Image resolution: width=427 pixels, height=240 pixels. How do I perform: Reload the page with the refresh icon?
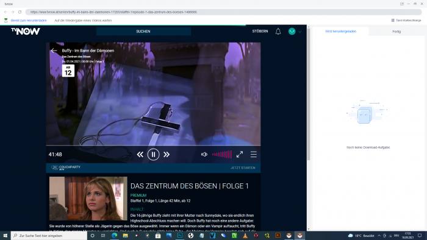[20, 12]
